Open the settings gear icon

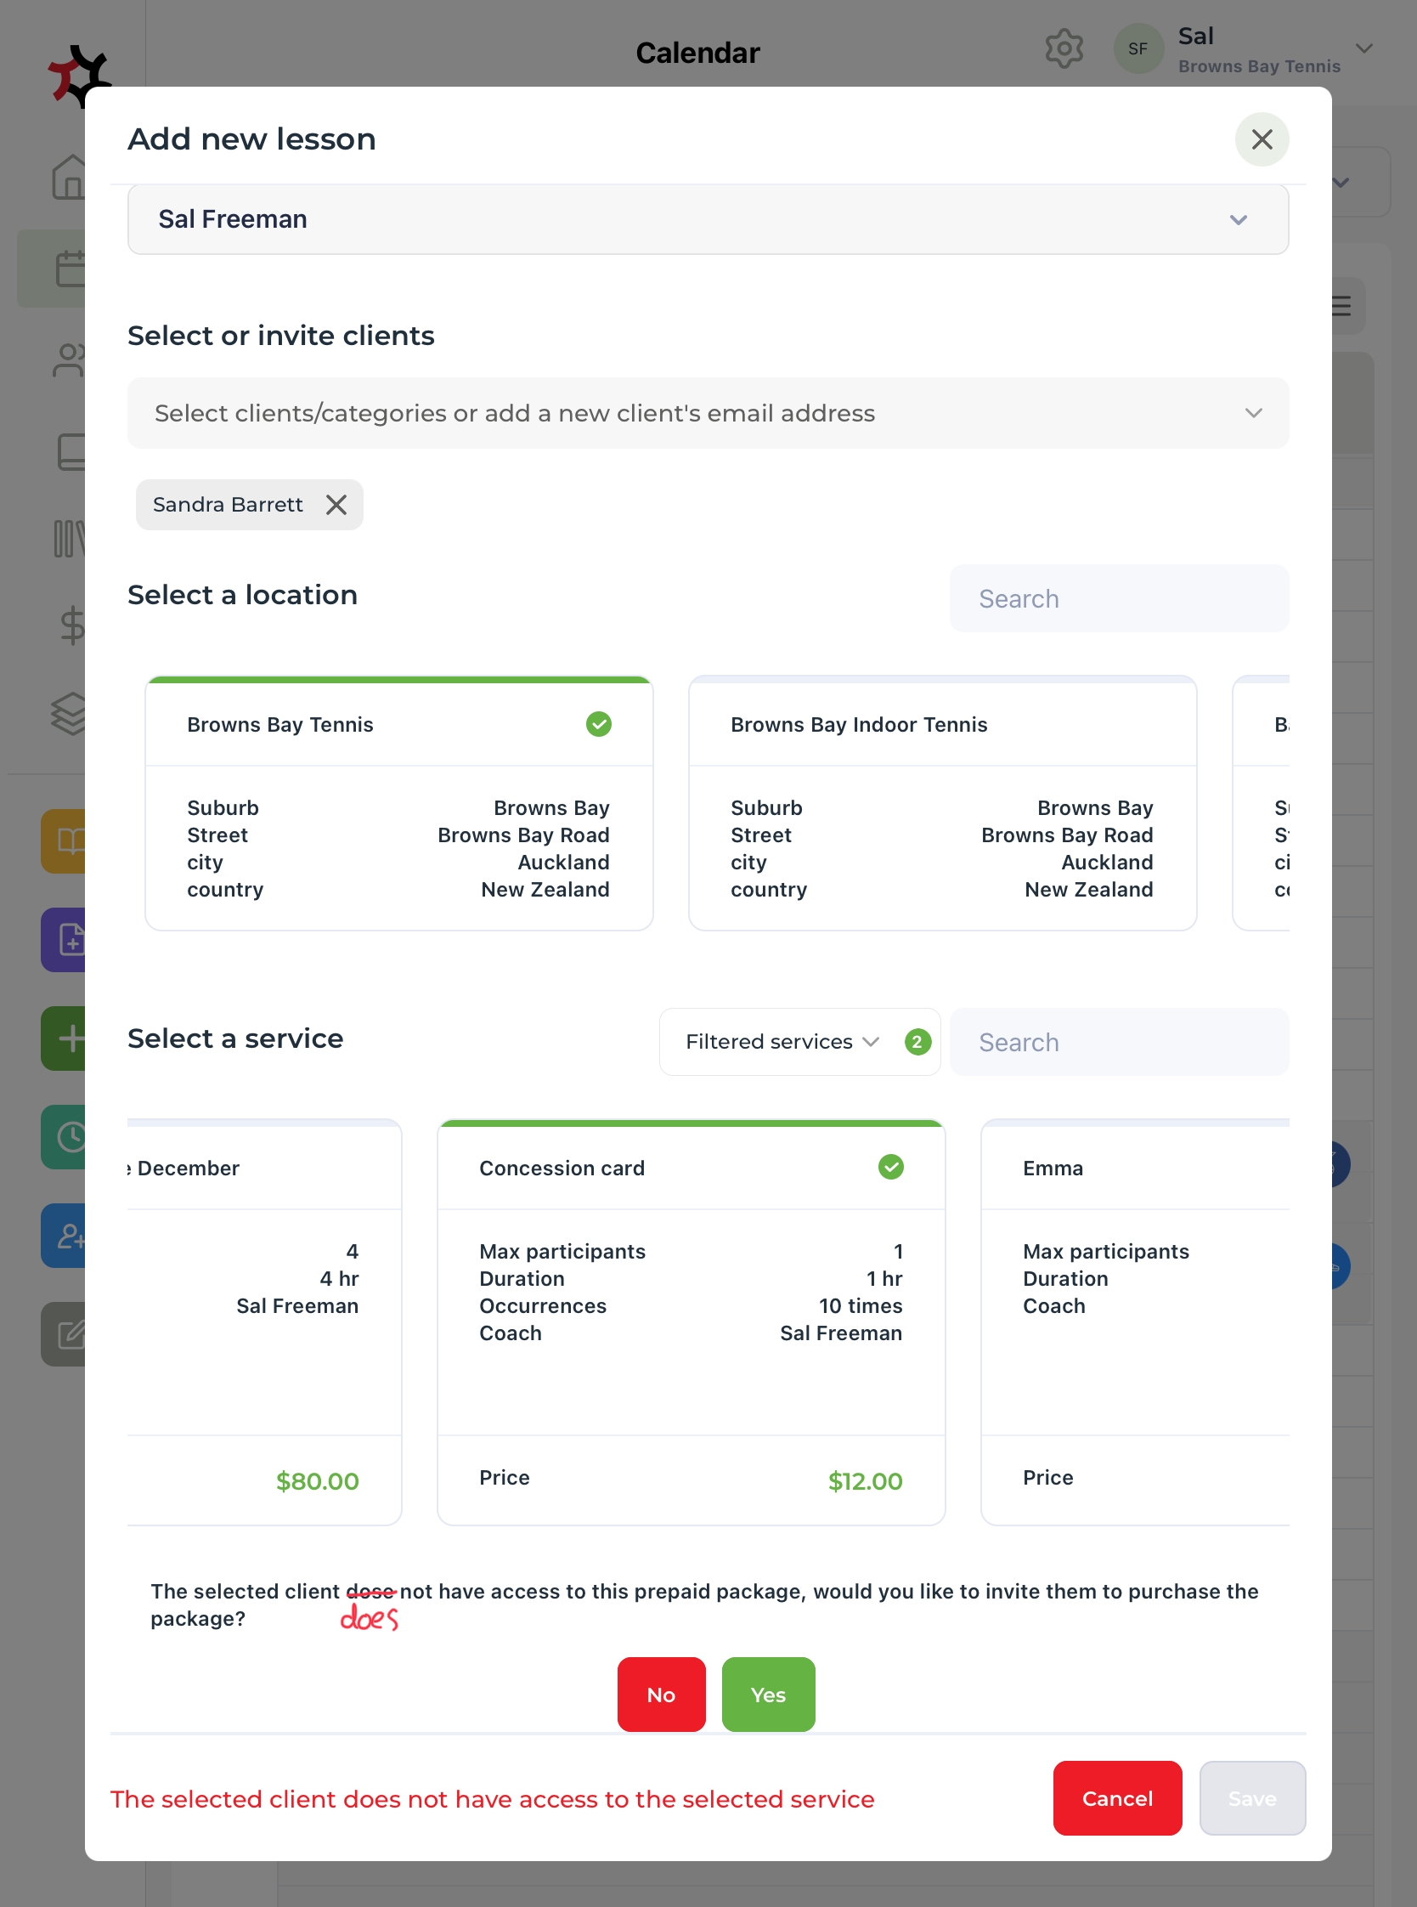pyautogui.click(x=1064, y=49)
